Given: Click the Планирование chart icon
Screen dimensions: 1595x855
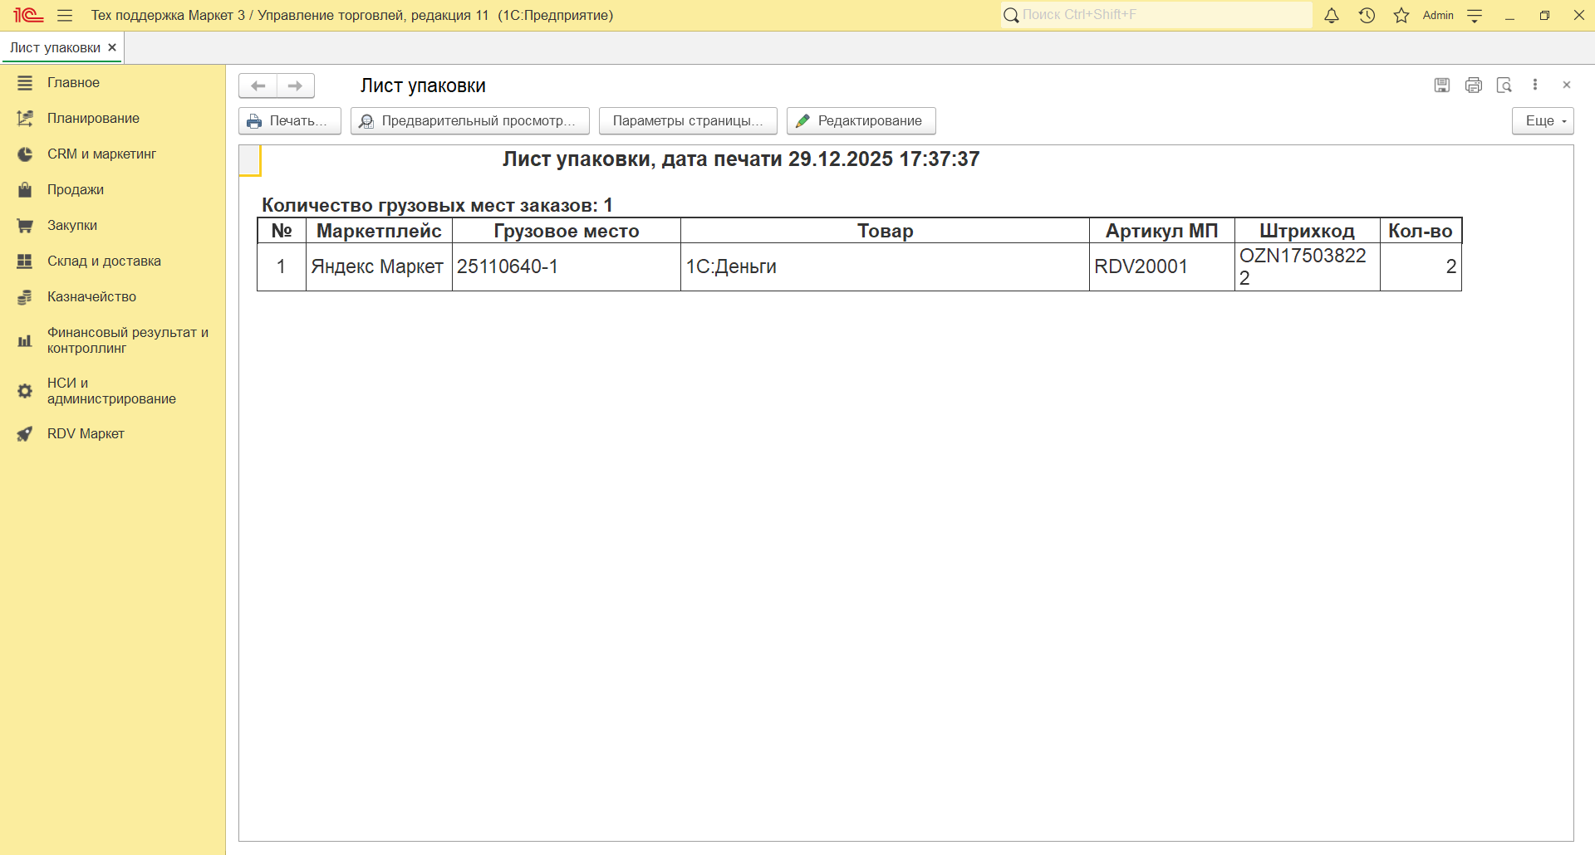Looking at the screenshot, I should click(25, 119).
